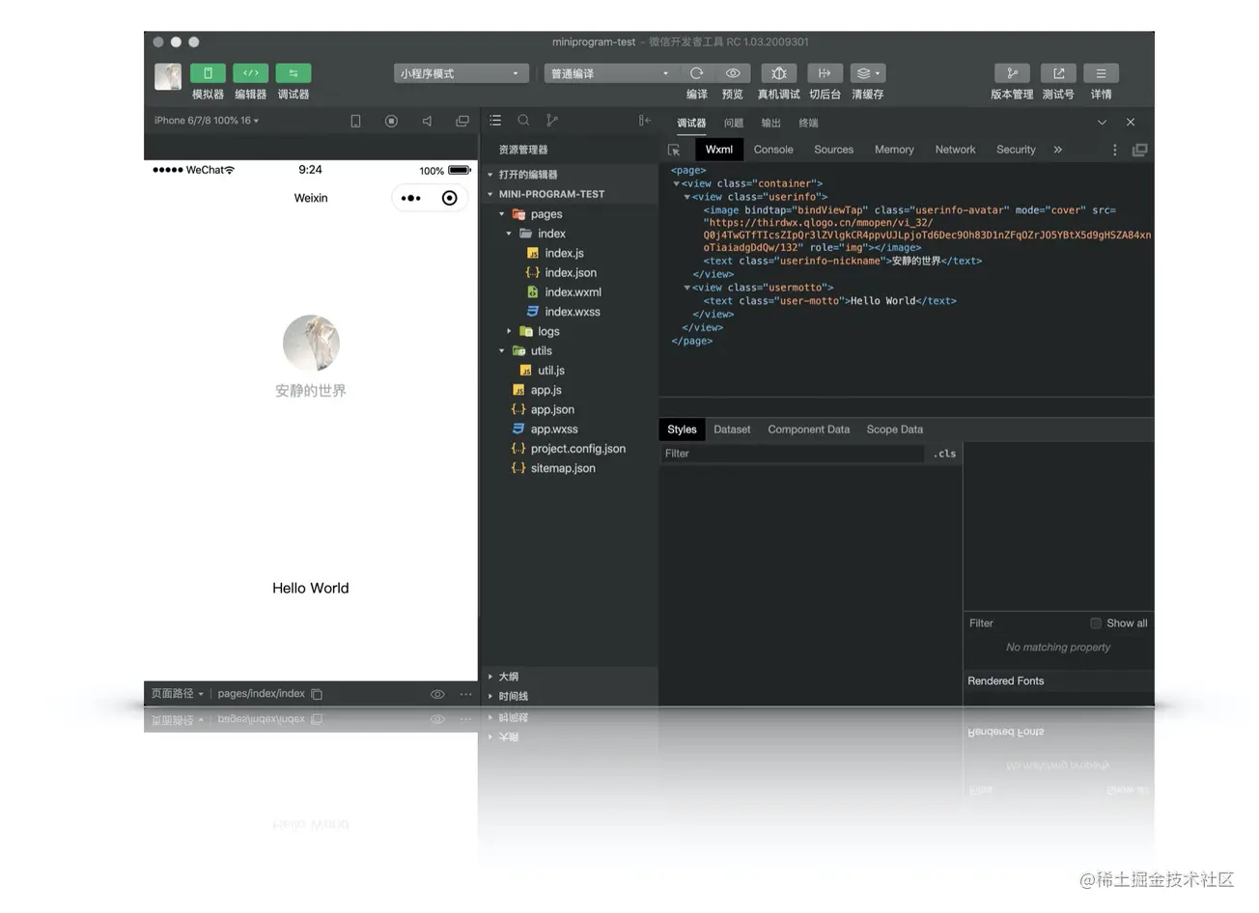The height and width of the screenshot is (913, 1259).
Task: Start real device debugging bug icon
Action: tap(778, 73)
